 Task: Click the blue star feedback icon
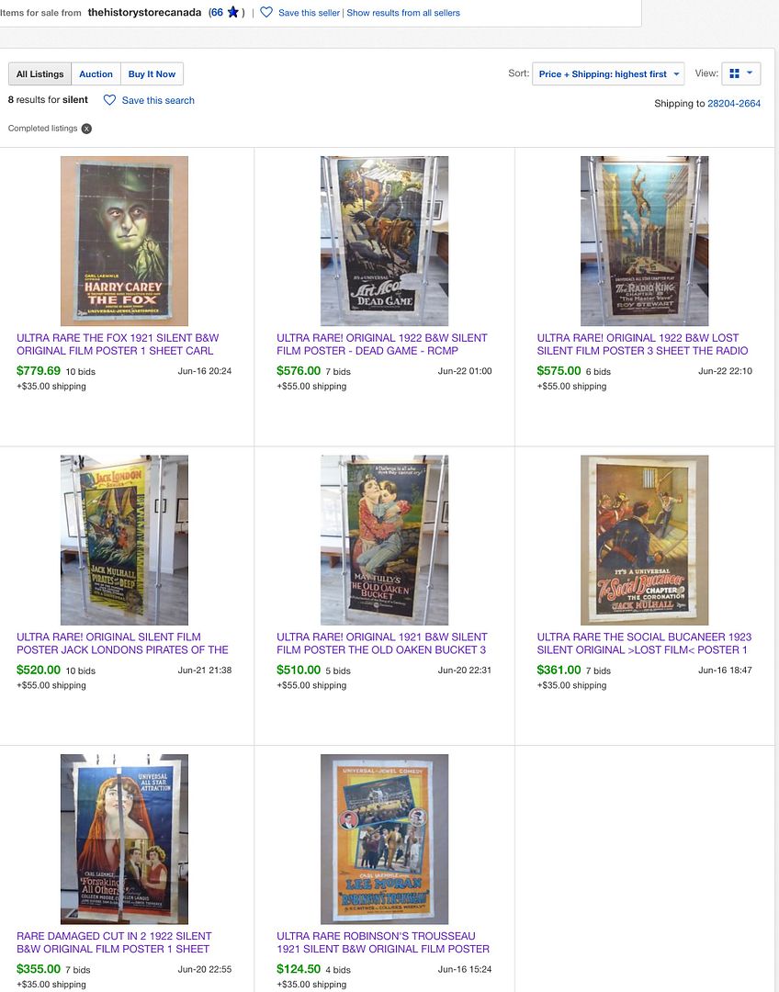coord(232,12)
